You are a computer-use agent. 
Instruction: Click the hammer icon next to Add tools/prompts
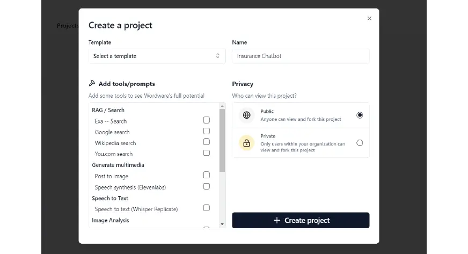(92, 83)
